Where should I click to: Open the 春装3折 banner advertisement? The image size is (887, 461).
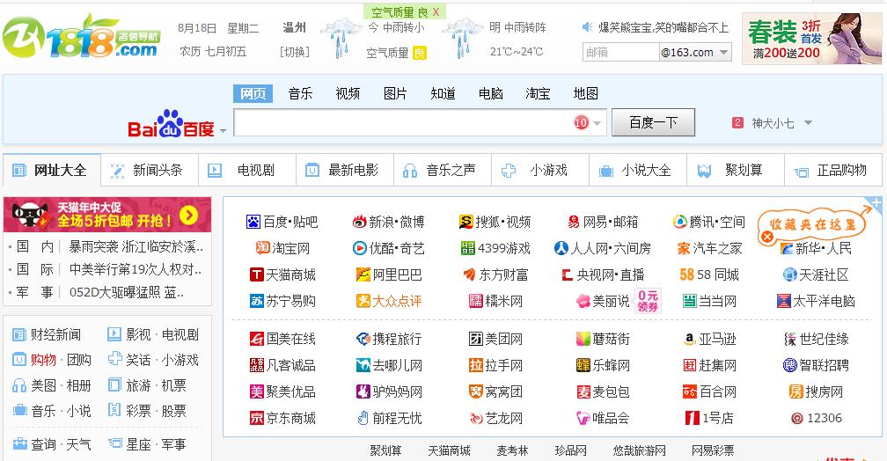pyautogui.click(x=811, y=39)
